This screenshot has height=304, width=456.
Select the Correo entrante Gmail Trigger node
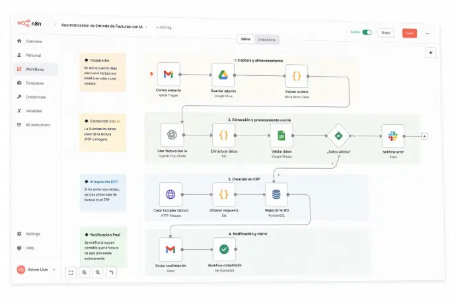pos(169,75)
